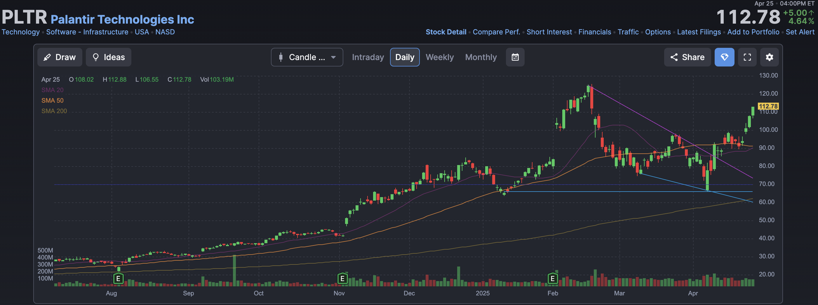Select the Daily timeframe tab
This screenshot has height=305, width=818.
click(405, 57)
